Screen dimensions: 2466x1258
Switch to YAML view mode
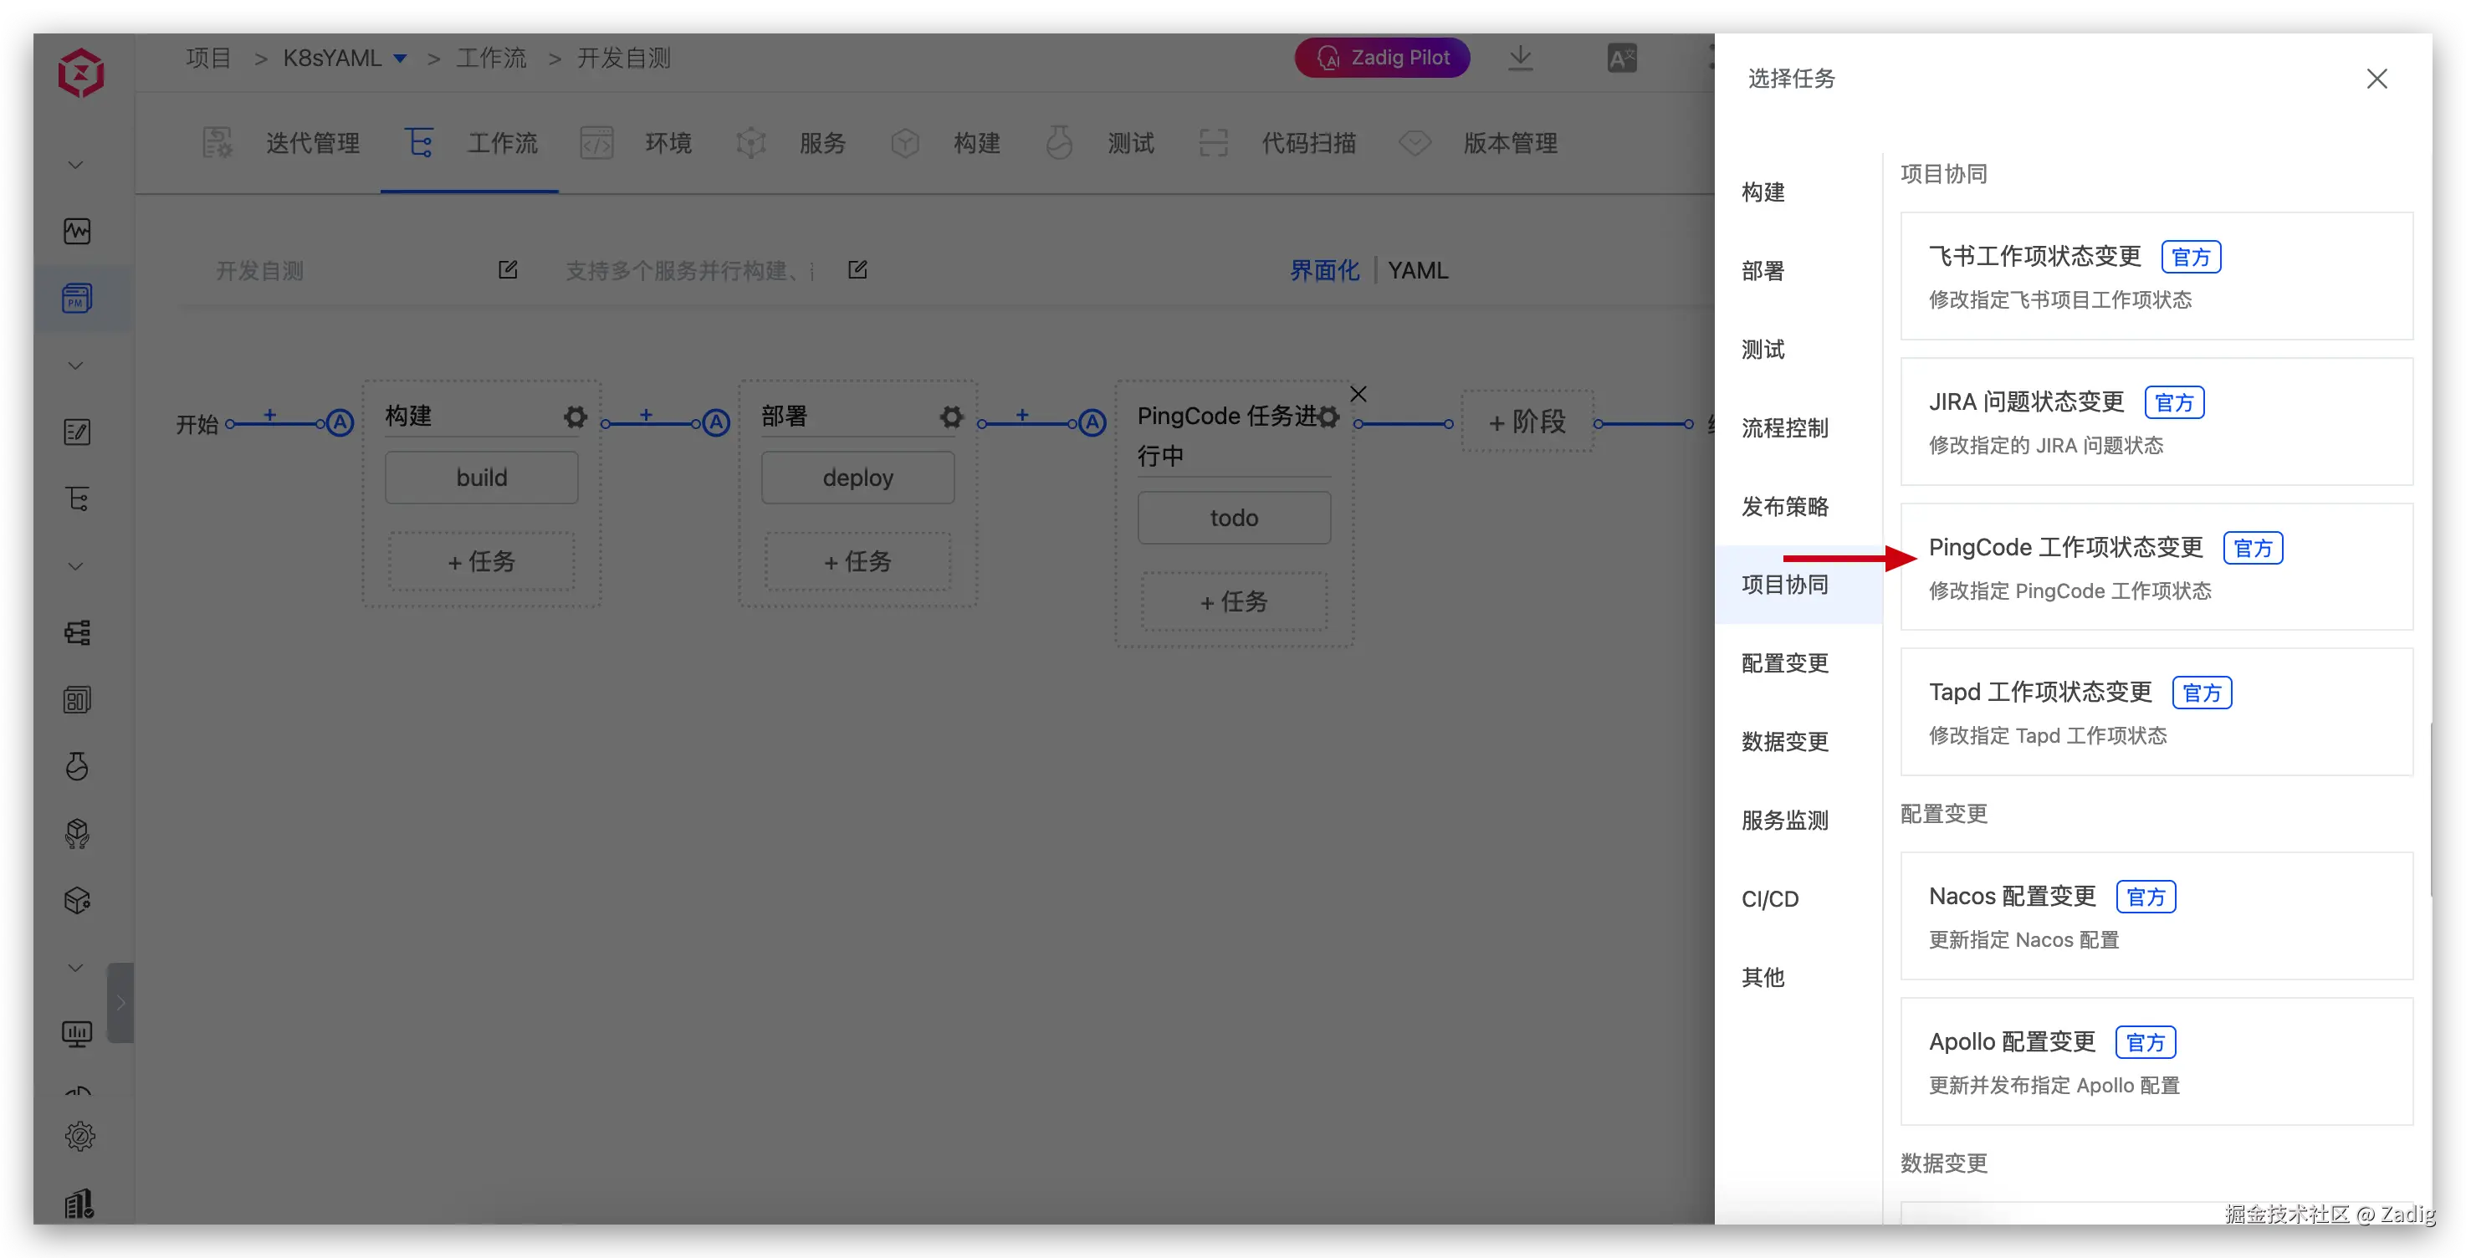(x=1418, y=270)
